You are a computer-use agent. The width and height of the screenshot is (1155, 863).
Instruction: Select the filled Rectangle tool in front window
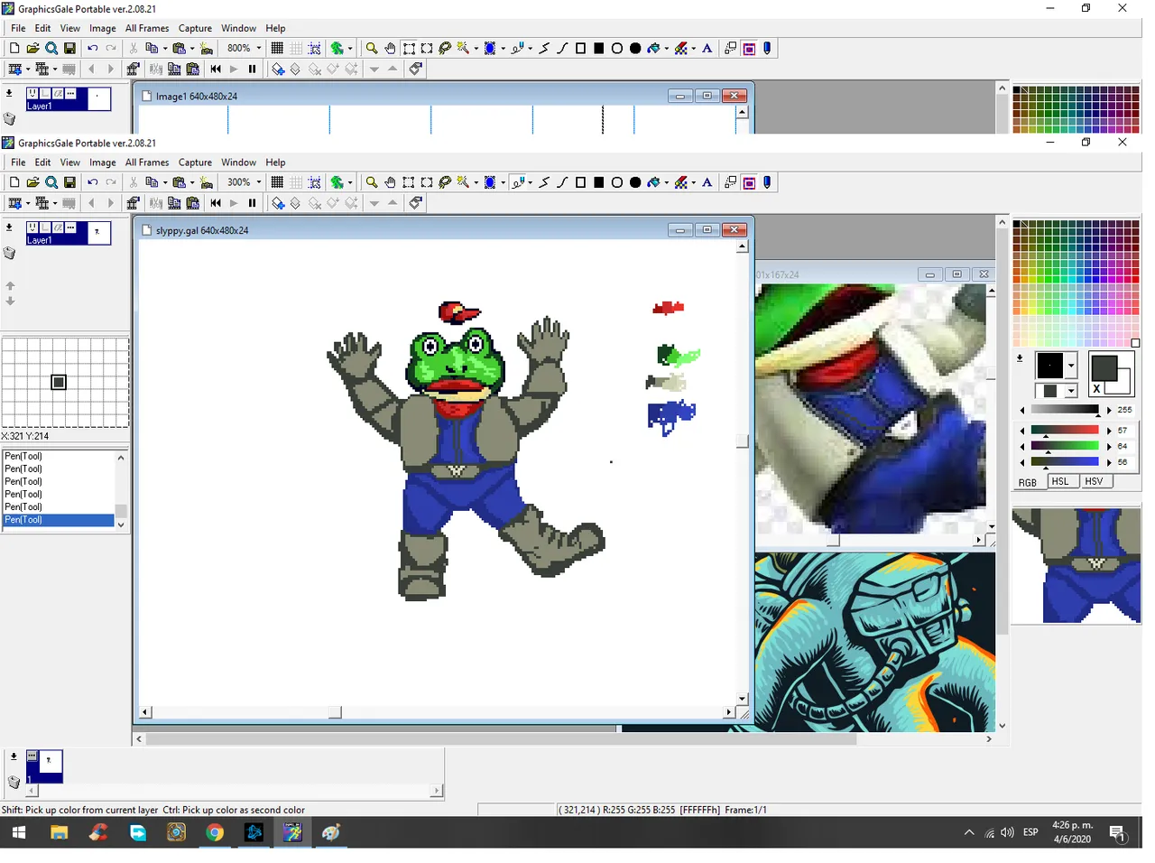tap(598, 182)
